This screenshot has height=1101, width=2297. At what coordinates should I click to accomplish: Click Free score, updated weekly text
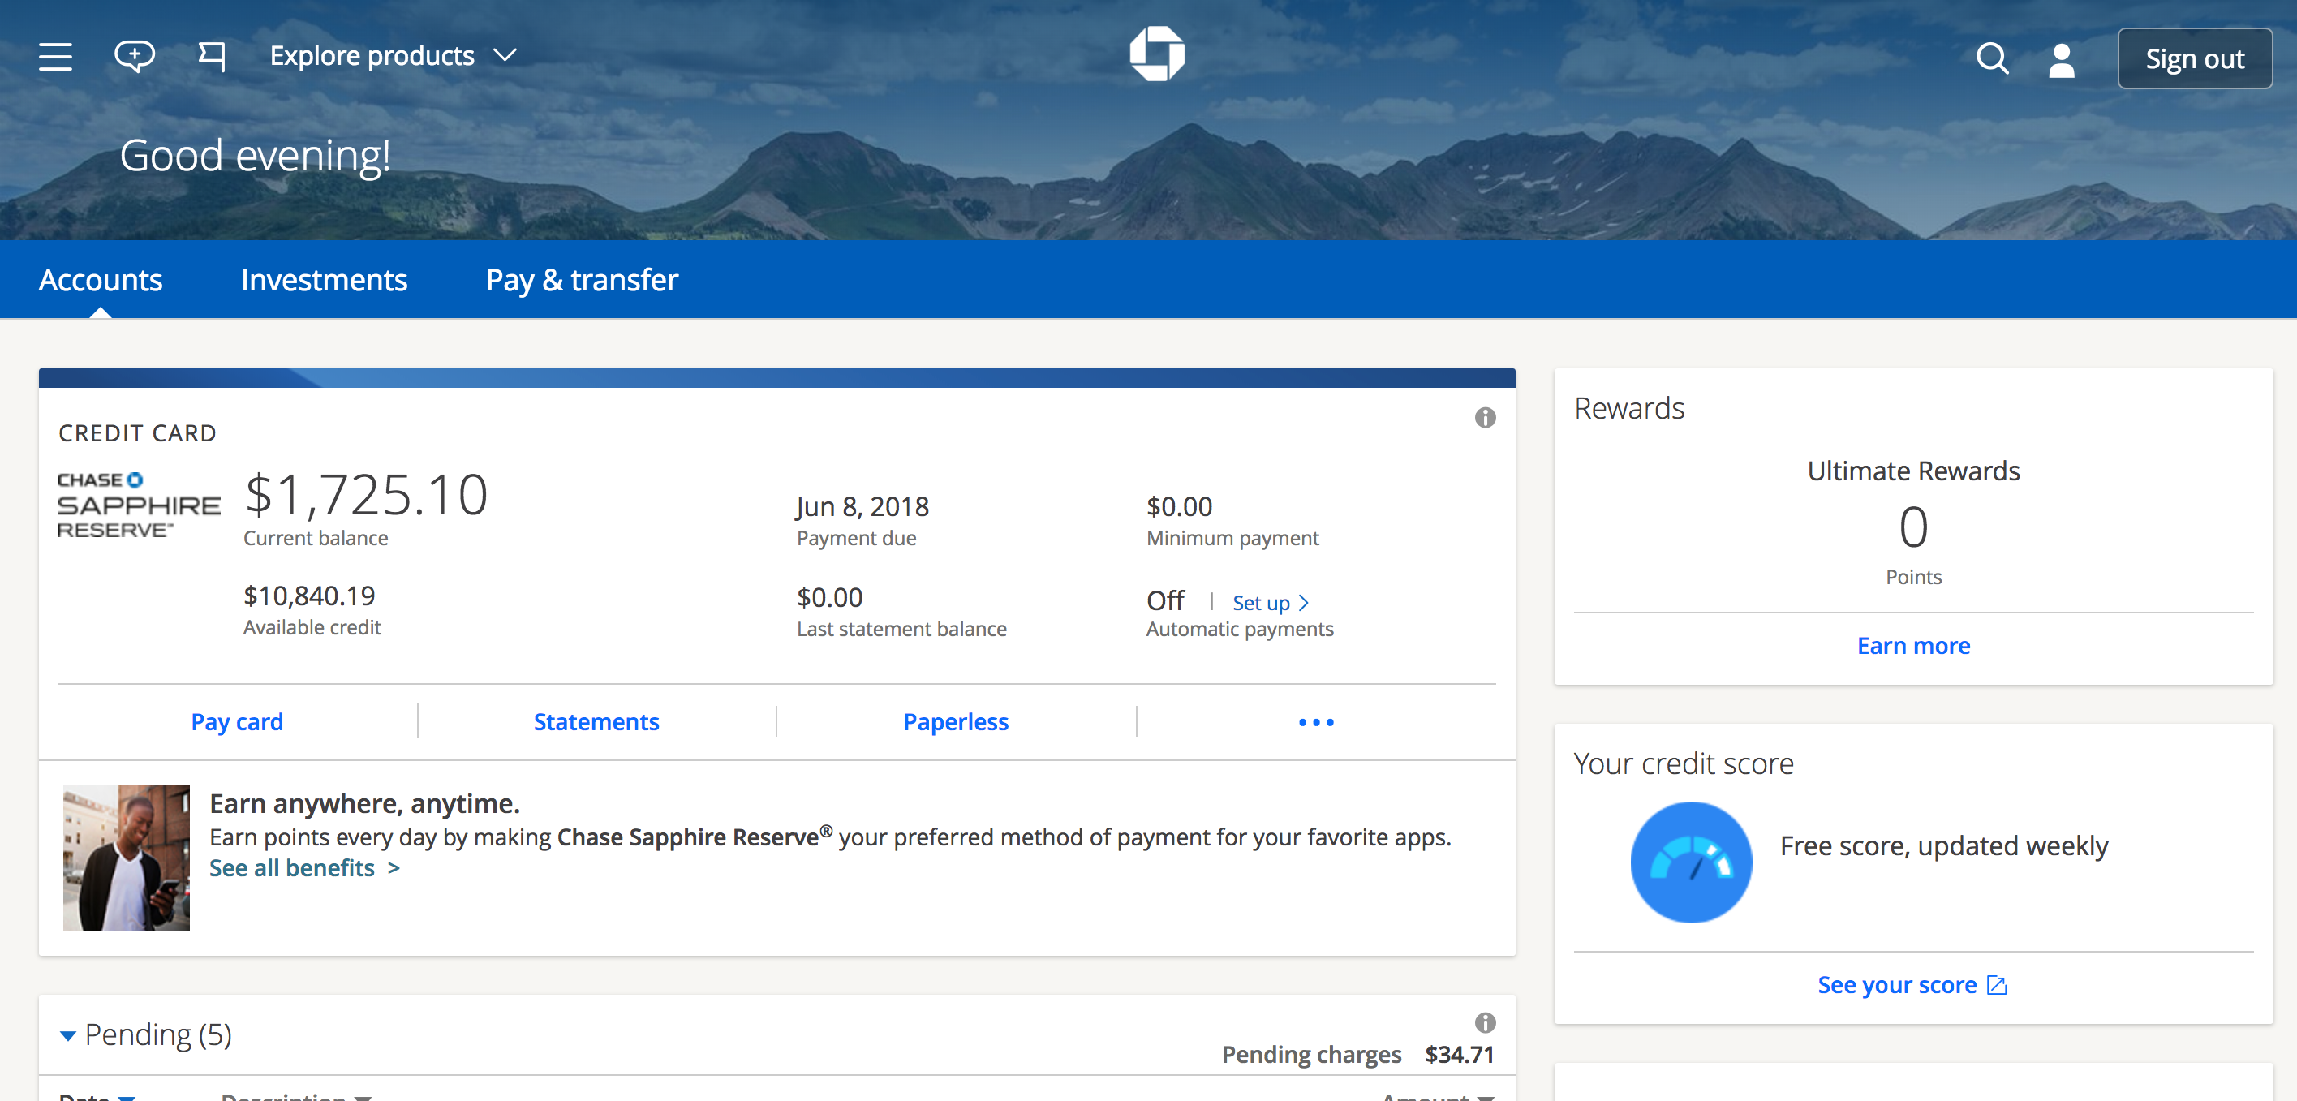(1943, 846)
